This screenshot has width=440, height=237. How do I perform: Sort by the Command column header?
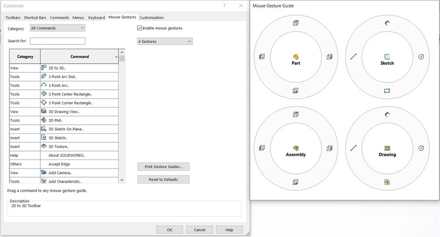(79, 56)
